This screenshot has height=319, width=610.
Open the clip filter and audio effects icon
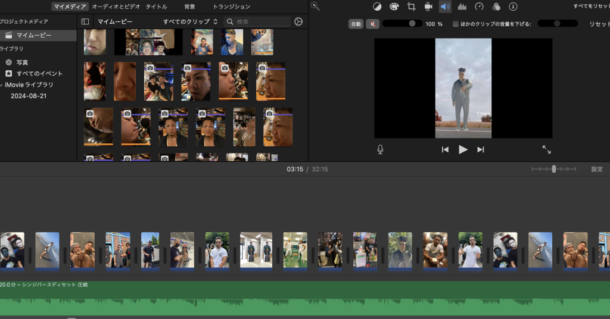click(496, 7)
